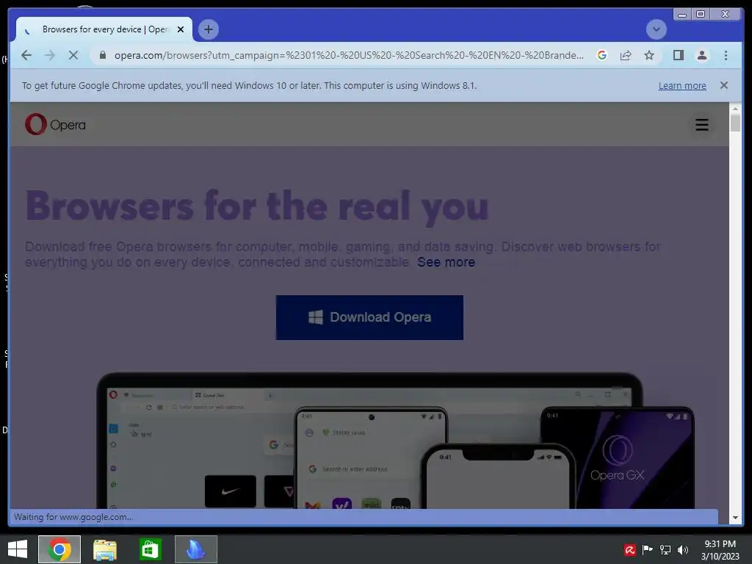This screenshot has width=752, height=564.
Task: Open a new tab with plus button
Action: tap(208, 29)
